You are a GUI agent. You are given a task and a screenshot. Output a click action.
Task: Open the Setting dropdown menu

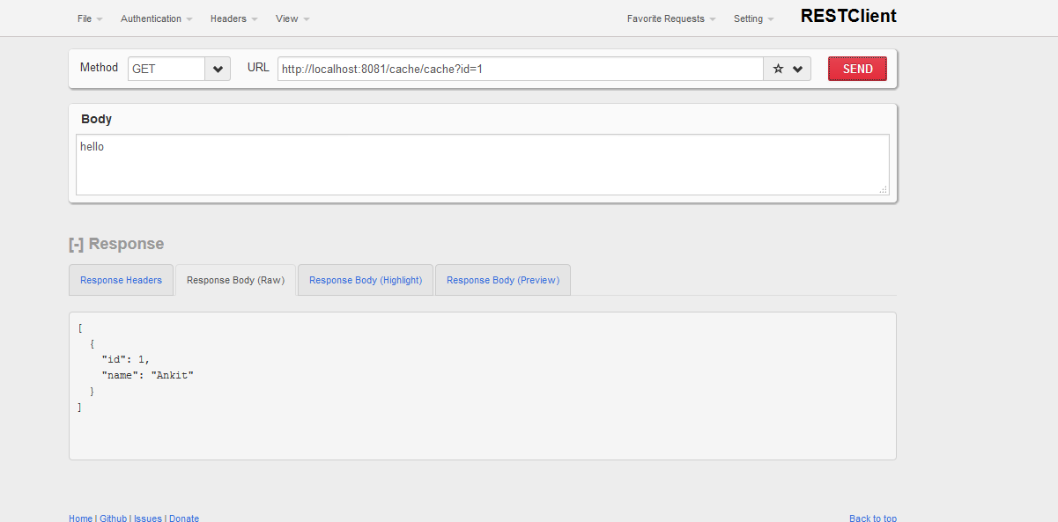click(753, 18)
